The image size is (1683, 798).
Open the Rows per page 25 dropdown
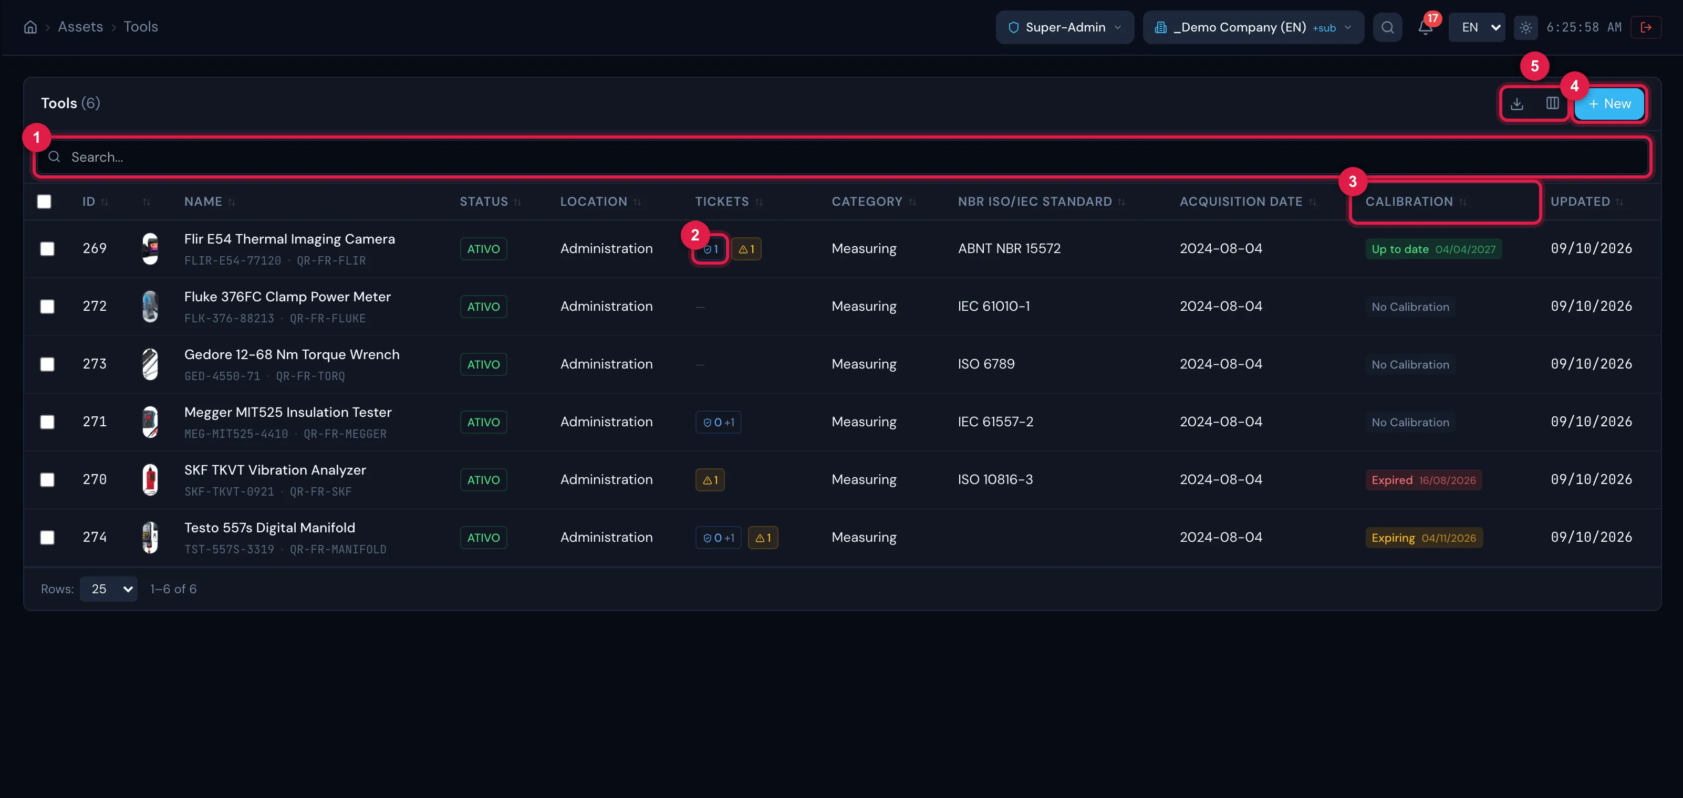click(108, 589)
